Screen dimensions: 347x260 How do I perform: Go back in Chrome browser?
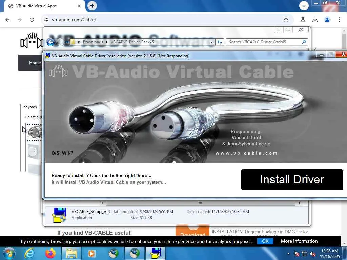pos(7,20)
